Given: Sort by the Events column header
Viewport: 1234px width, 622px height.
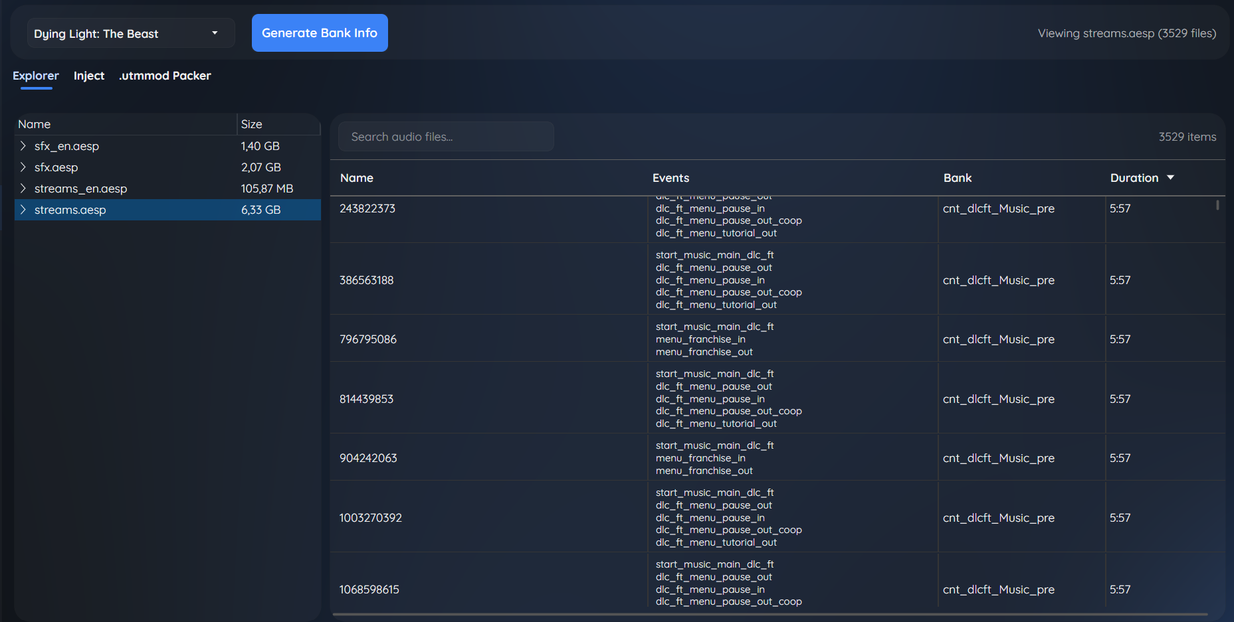Looking at the screenshot, I should [670, 178].
